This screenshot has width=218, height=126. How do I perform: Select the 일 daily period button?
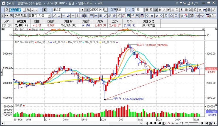(x=146, y=10)
